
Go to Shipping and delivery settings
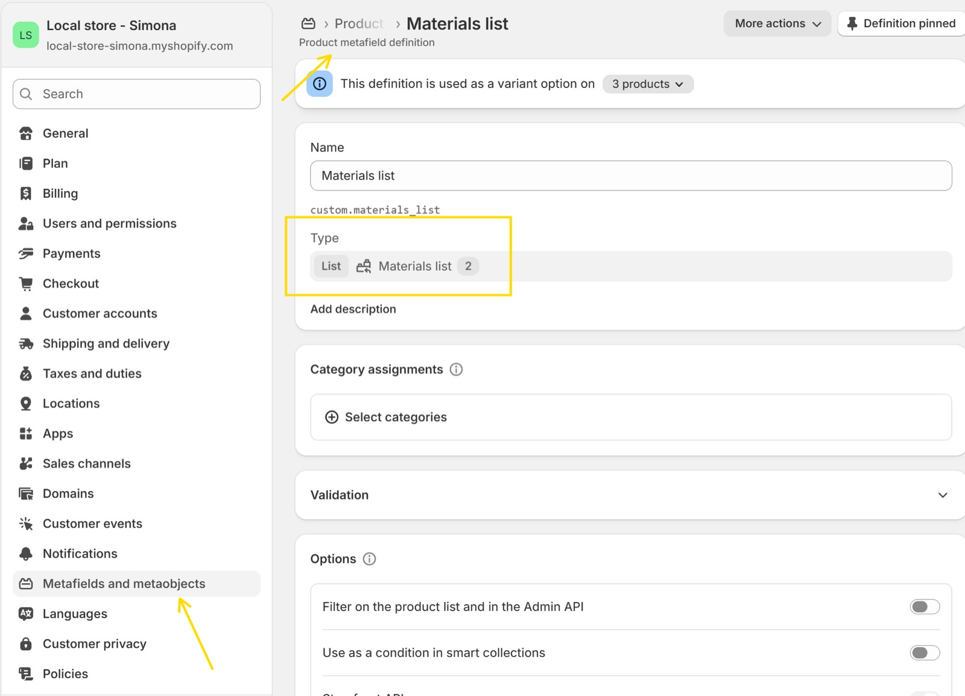pos(136,344)
